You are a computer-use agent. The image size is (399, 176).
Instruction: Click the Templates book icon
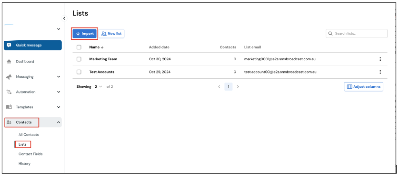pos(9,107)
